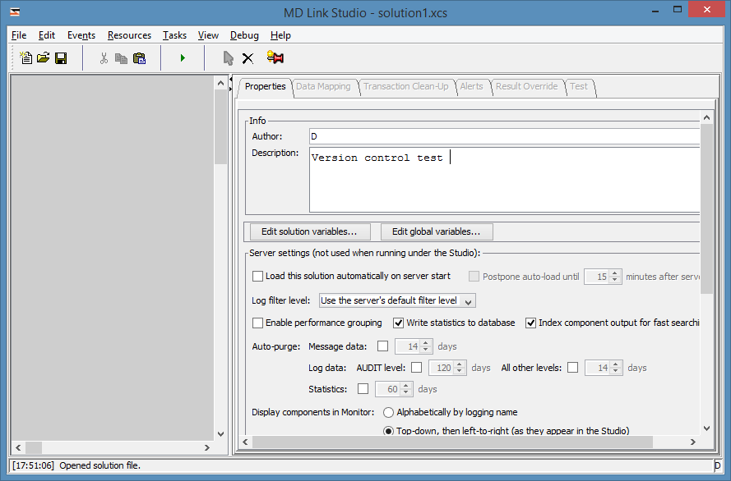Increase Message data purge days
This screenshot has width=731, height=481.
pyautogui.click(x=426, y=343)
